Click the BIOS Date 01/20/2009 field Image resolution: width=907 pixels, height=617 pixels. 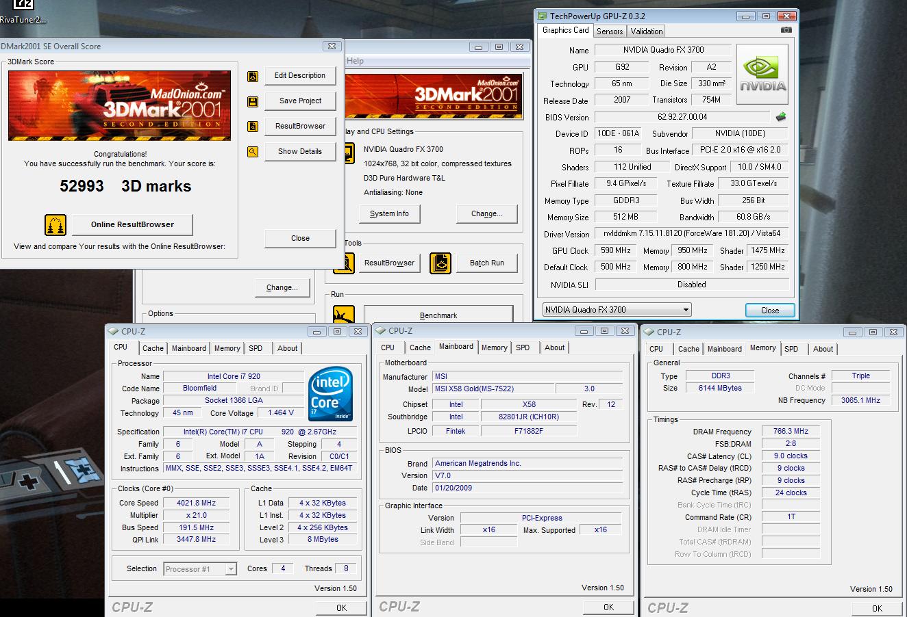(x=527, y=488)
